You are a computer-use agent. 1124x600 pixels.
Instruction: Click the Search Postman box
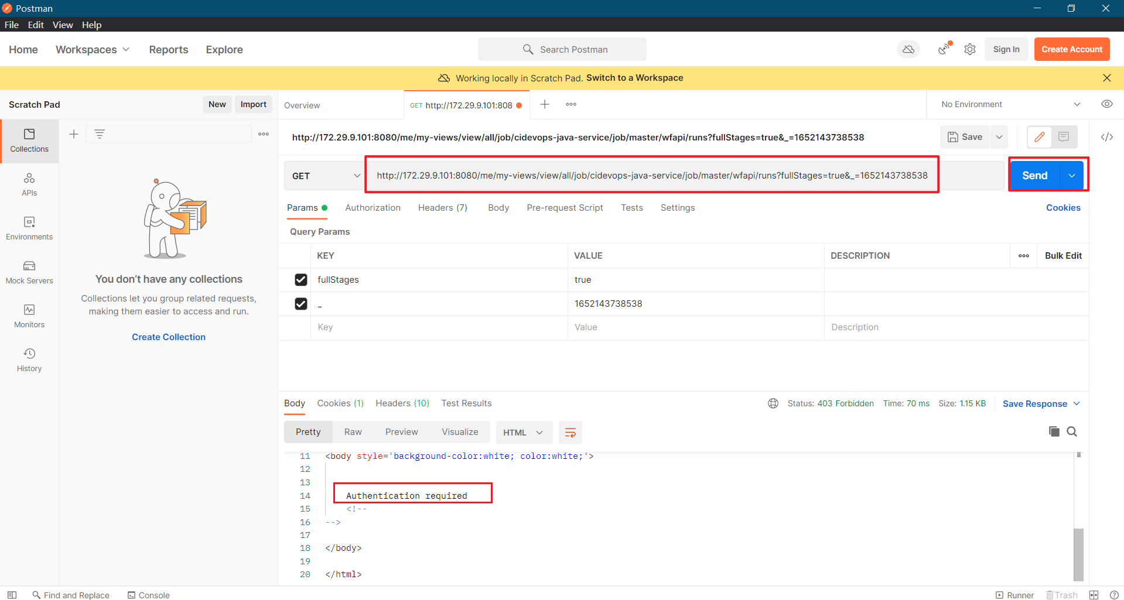click(562, 50)
